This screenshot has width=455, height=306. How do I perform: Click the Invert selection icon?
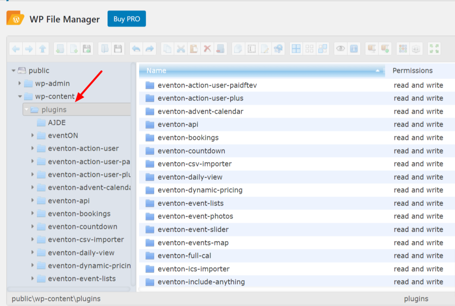point(323,49)
